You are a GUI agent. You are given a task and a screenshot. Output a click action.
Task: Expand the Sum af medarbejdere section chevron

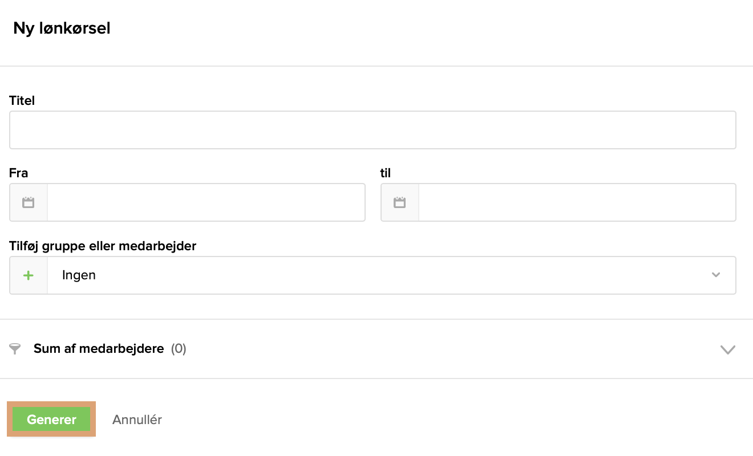click(x=727, y=349)
